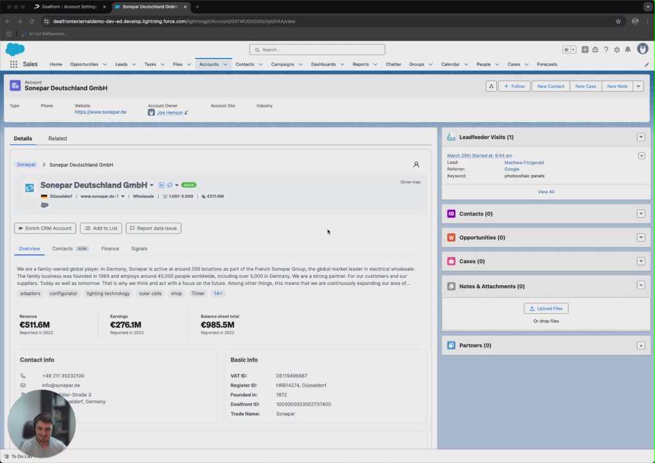Viewport: 655px width, 463px height.
Task: Open the Cases related list dropdown
Action: pyautogui.click(x=641, y=261)
